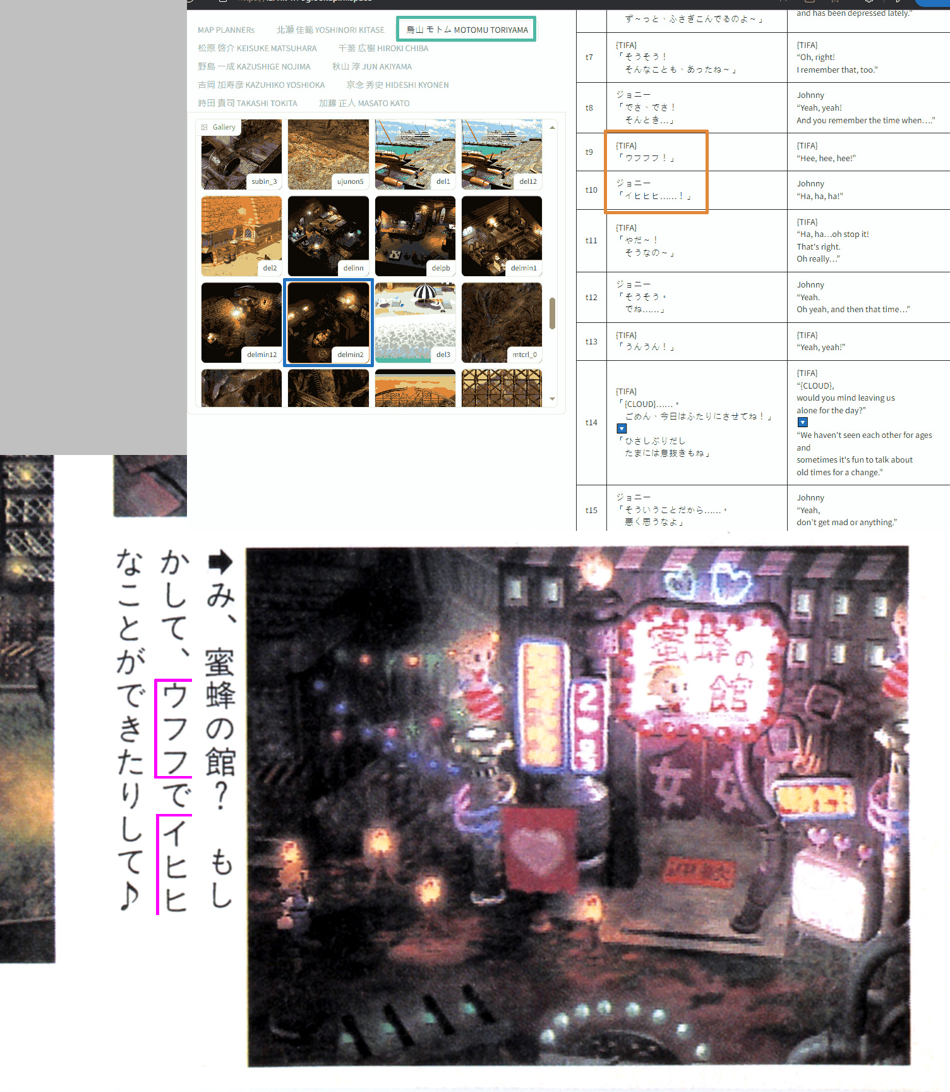Screen dimensions: 950x1092
Task: Click the gallery vertical scrollbar thumb
Action: point(553,313)
